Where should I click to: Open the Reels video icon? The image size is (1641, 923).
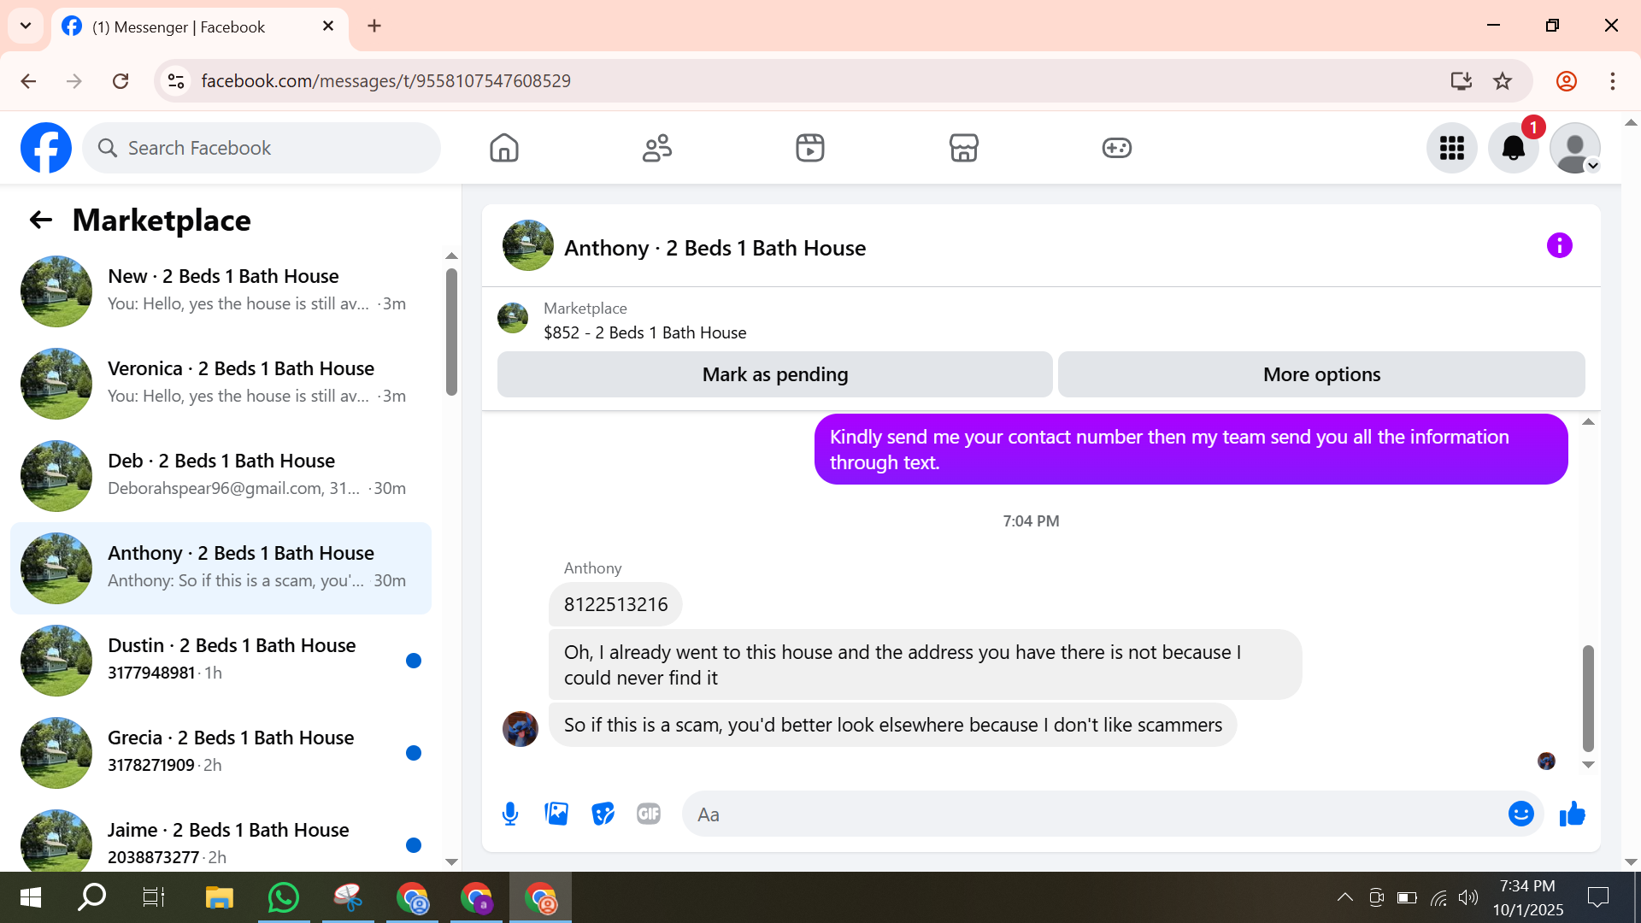tap(810, 148)
